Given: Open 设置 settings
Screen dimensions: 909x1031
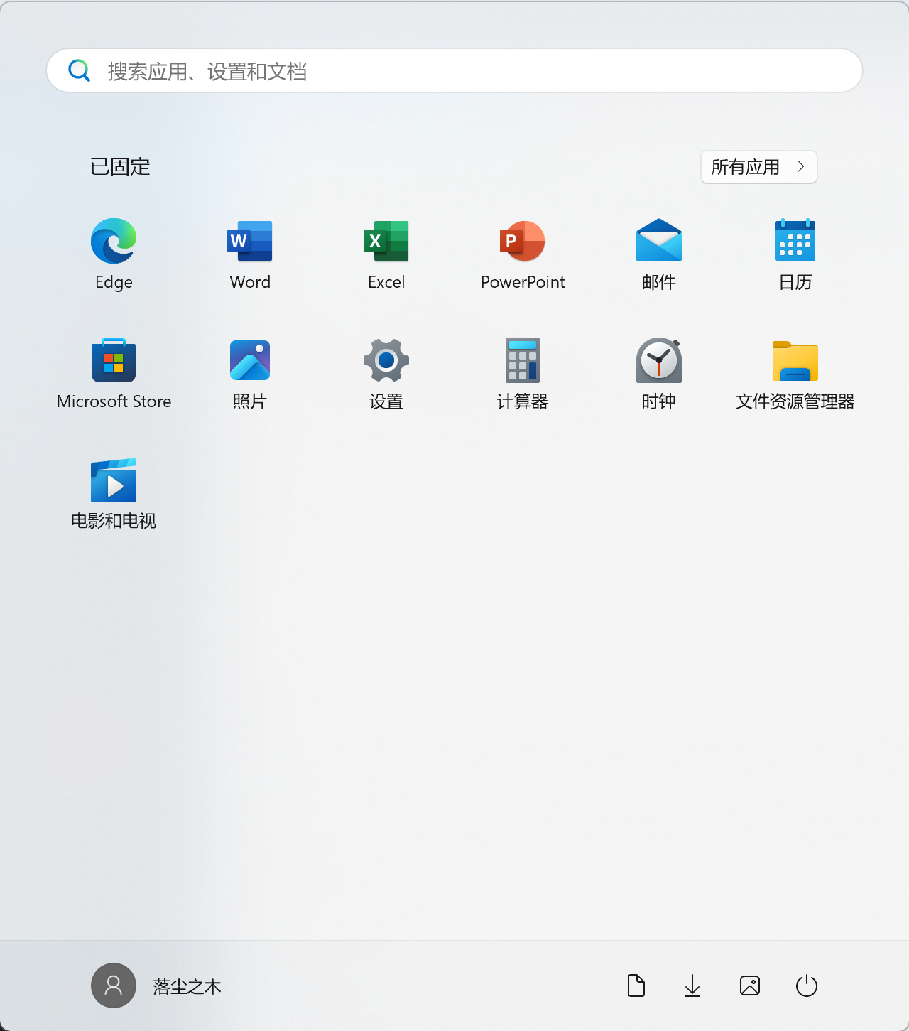Looking at the screenshot, I should click(x=386, y=374).
